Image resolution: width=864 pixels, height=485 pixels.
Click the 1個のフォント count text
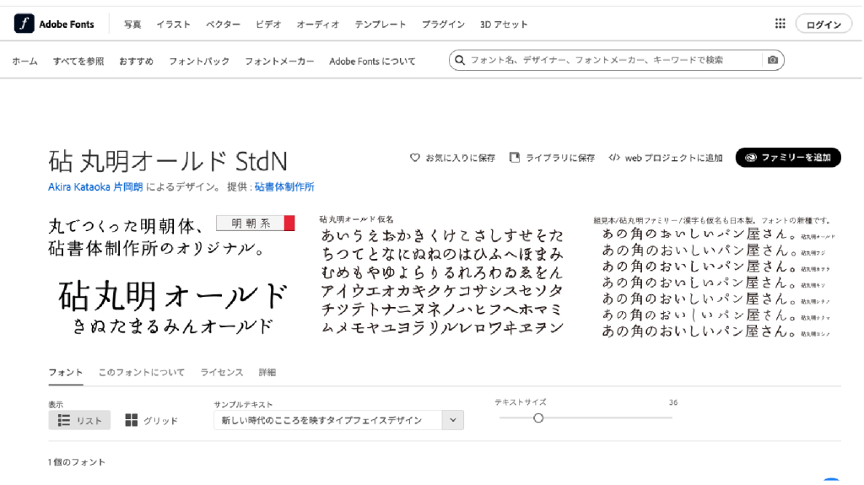77,462
